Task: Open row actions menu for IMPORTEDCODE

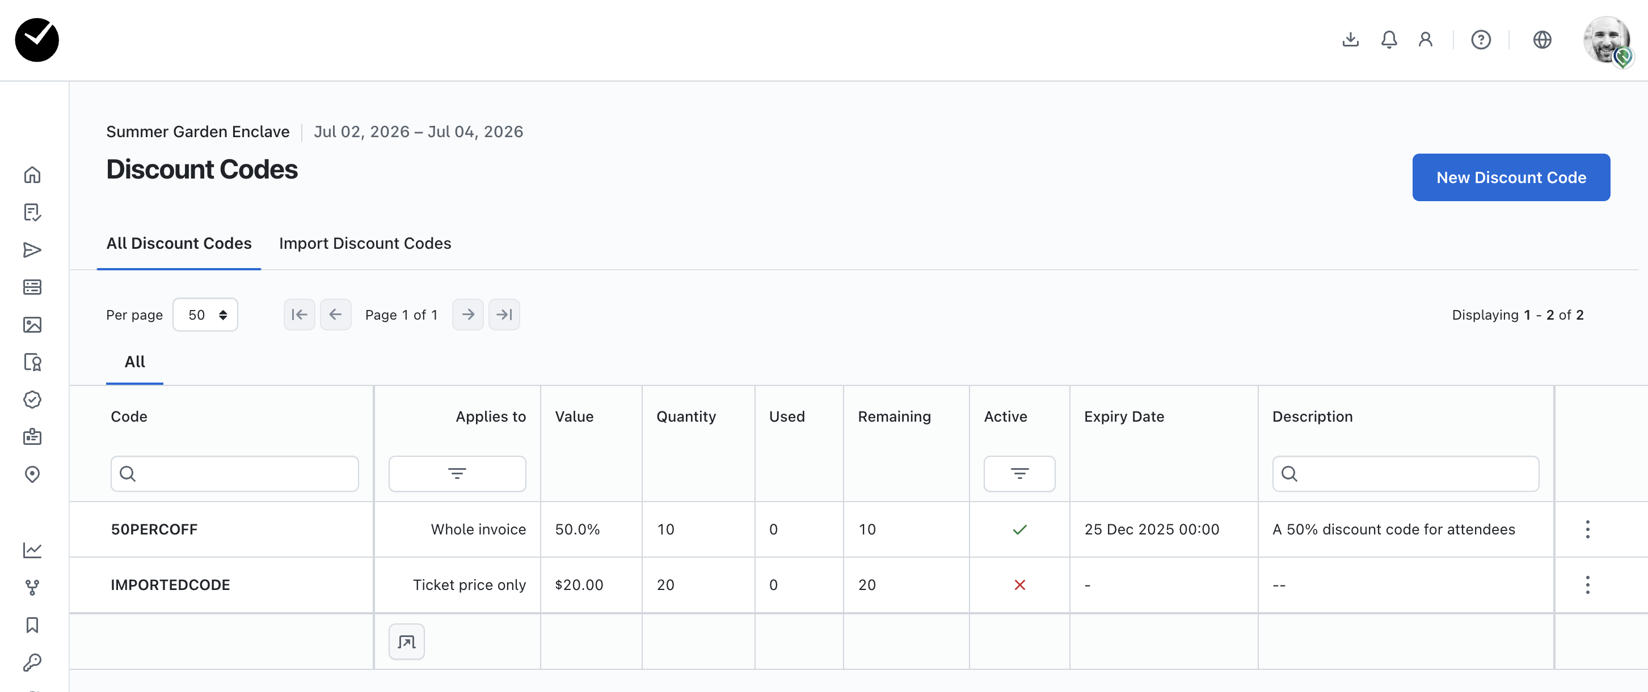Action: click(x=1587, y=585)
